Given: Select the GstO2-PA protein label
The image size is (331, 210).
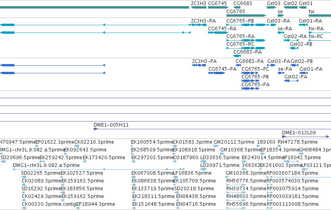Looking at the screenshot, I should (x=296, y=77).
